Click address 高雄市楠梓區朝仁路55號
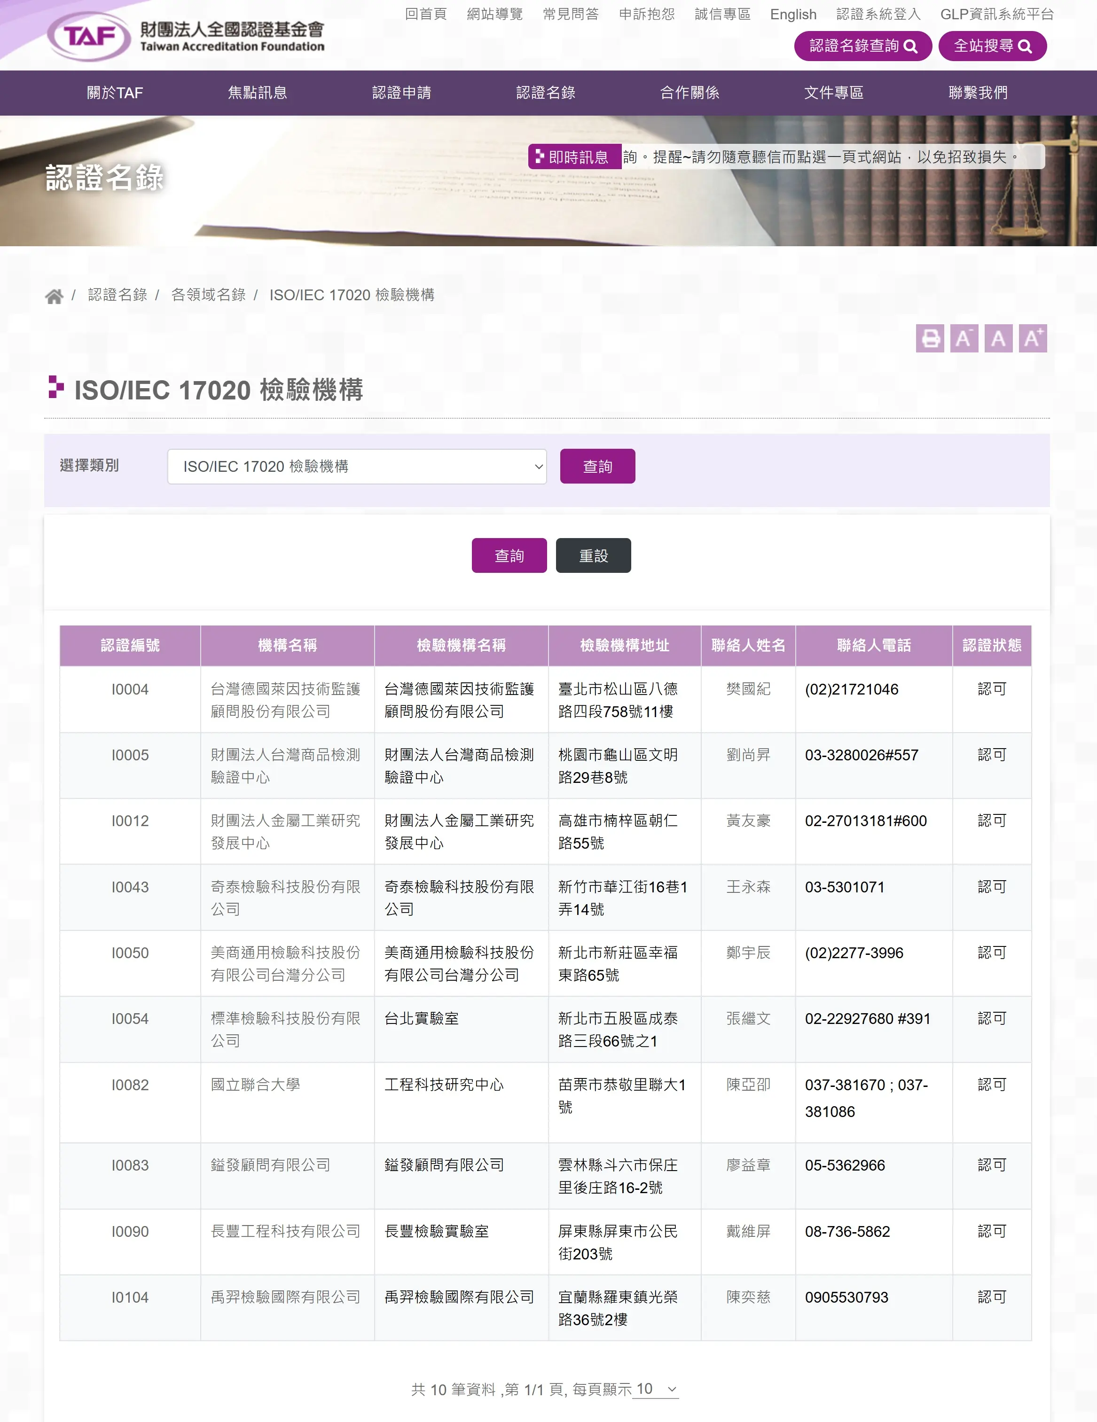 point(618,831)
